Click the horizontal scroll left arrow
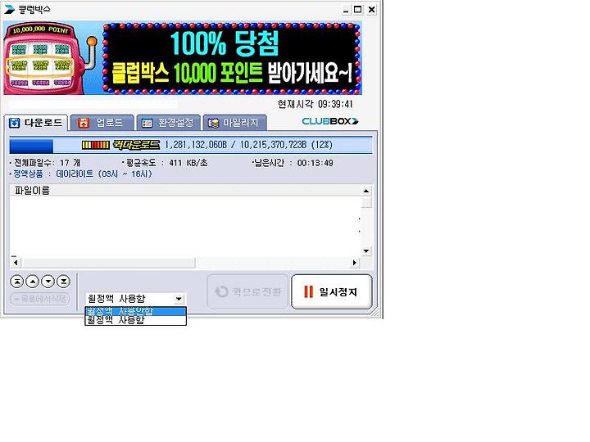 pyautogui.click(x=16, y=263)
